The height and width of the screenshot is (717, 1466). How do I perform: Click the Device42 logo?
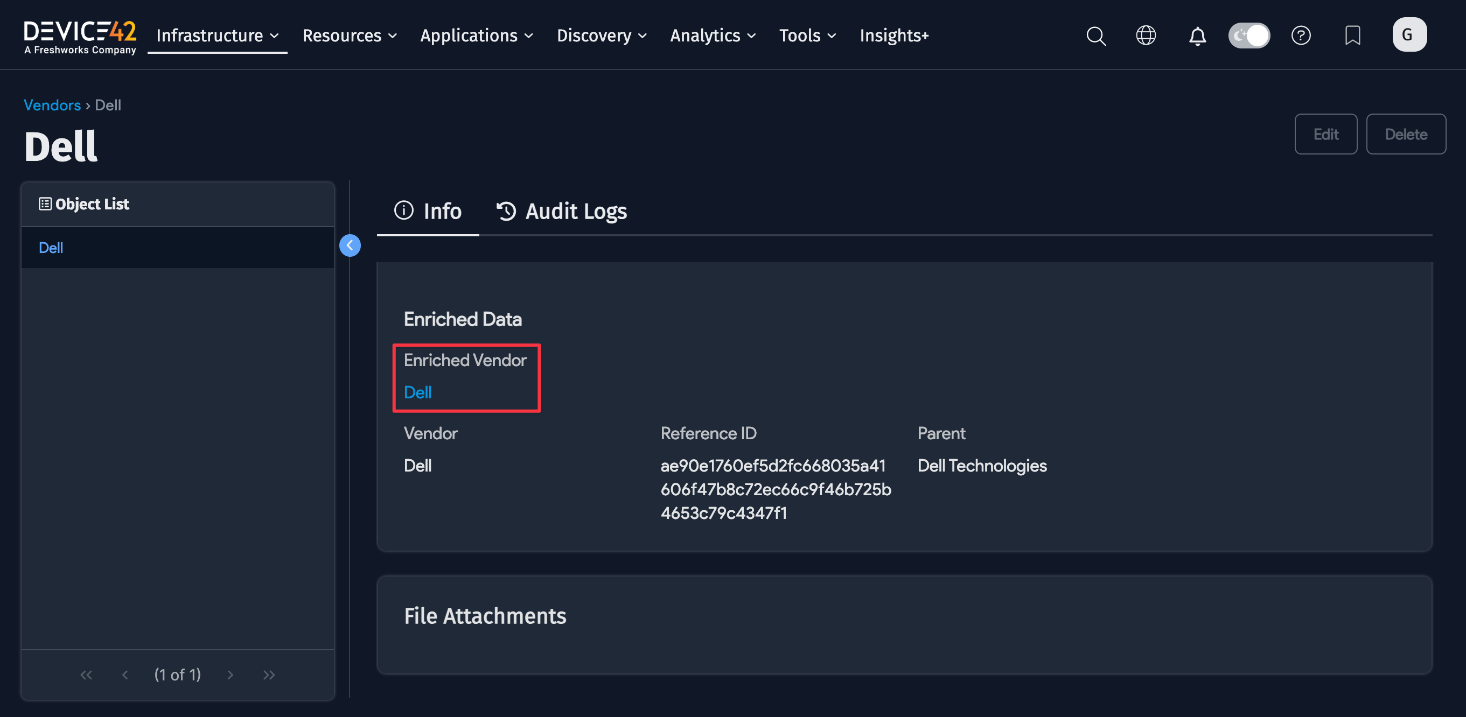80,37
